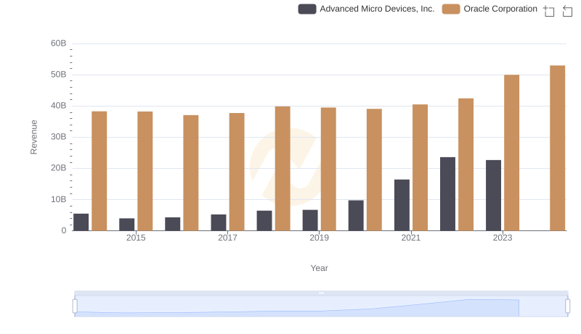
Task: Click the AMD bar for 2015
Action: (126, 225)
